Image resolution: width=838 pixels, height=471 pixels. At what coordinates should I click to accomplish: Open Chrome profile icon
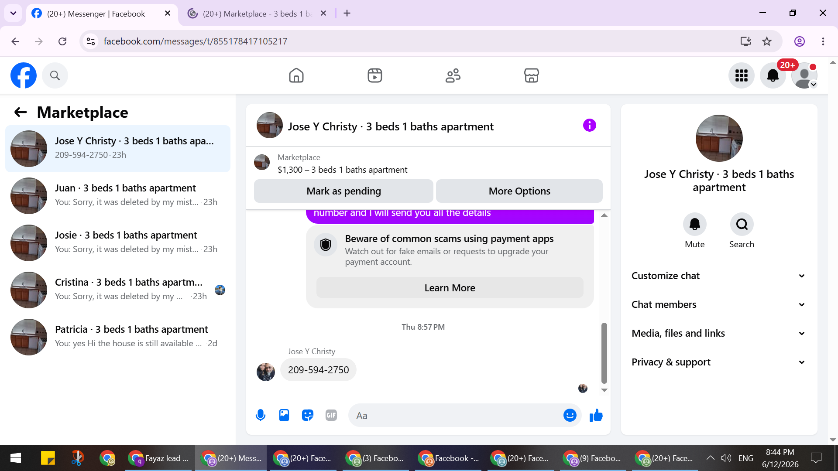800,41
